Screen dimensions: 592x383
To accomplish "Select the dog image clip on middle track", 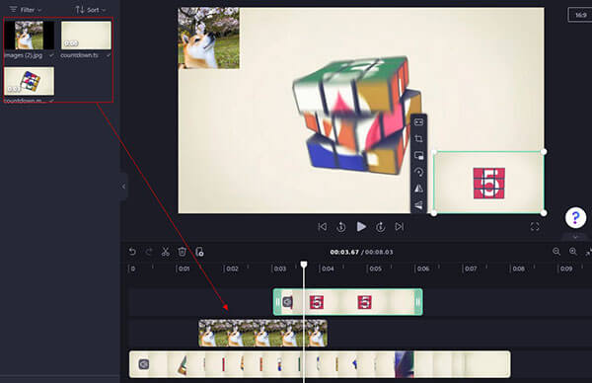I will 262,333.
